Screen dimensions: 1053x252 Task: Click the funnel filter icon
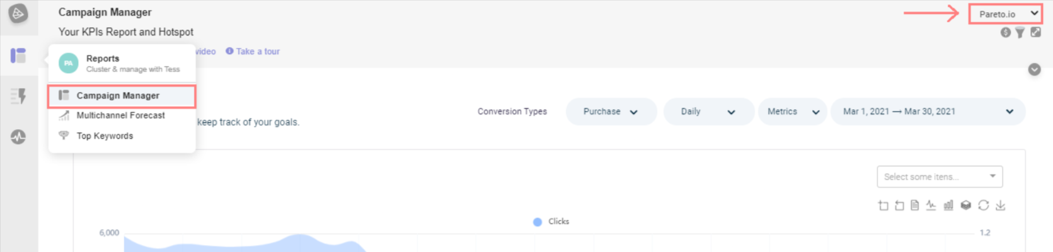pos(1020,33)
